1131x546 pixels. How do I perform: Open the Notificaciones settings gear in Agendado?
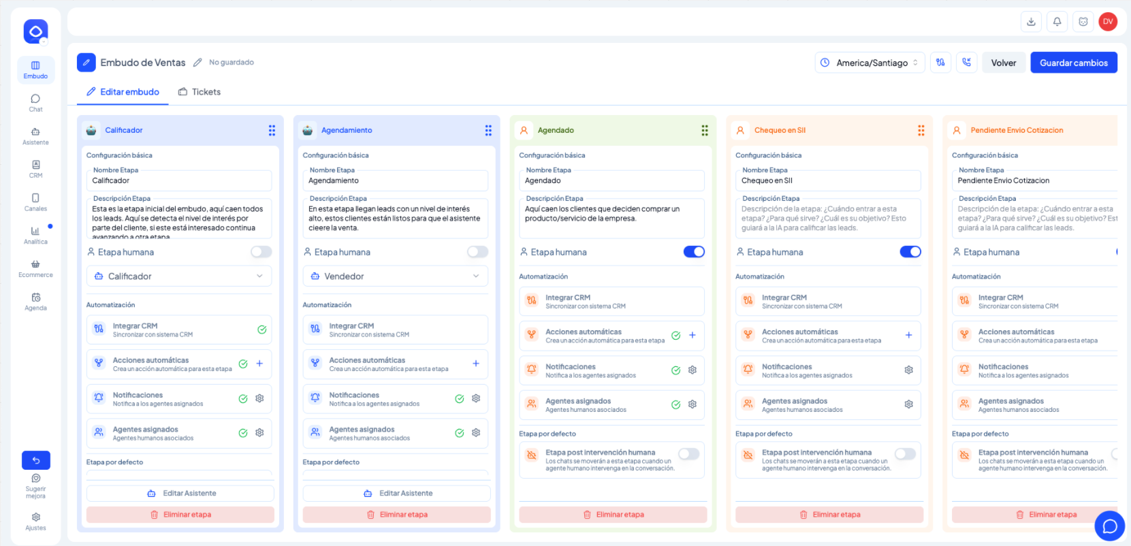point(692,370)
